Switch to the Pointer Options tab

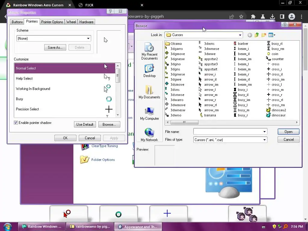[52, 22]
